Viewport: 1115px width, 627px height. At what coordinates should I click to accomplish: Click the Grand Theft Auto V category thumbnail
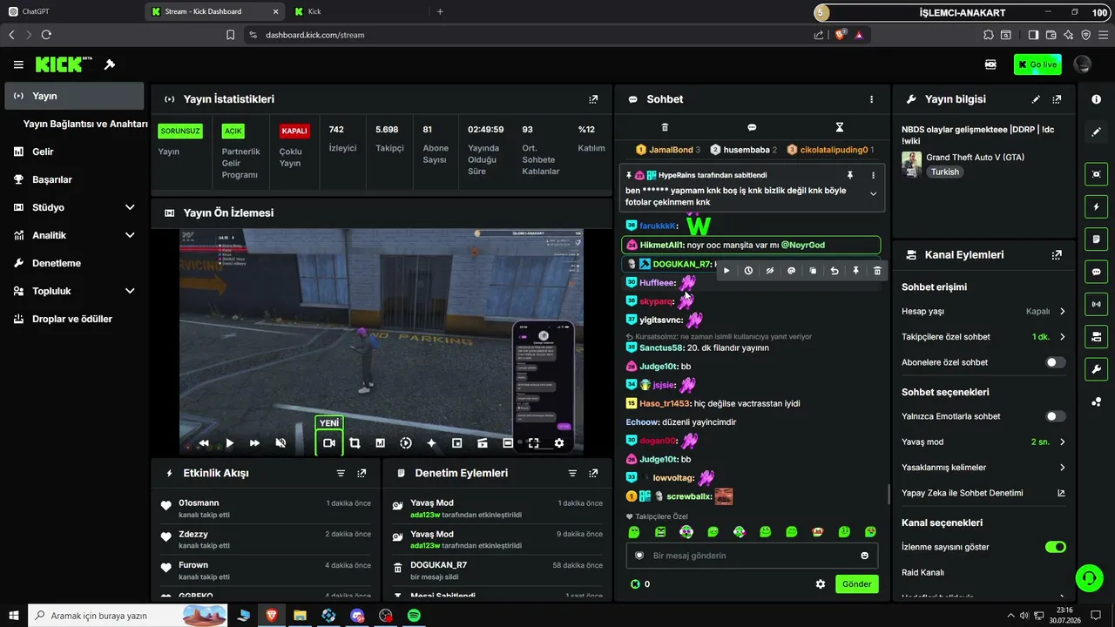[911, 165]
